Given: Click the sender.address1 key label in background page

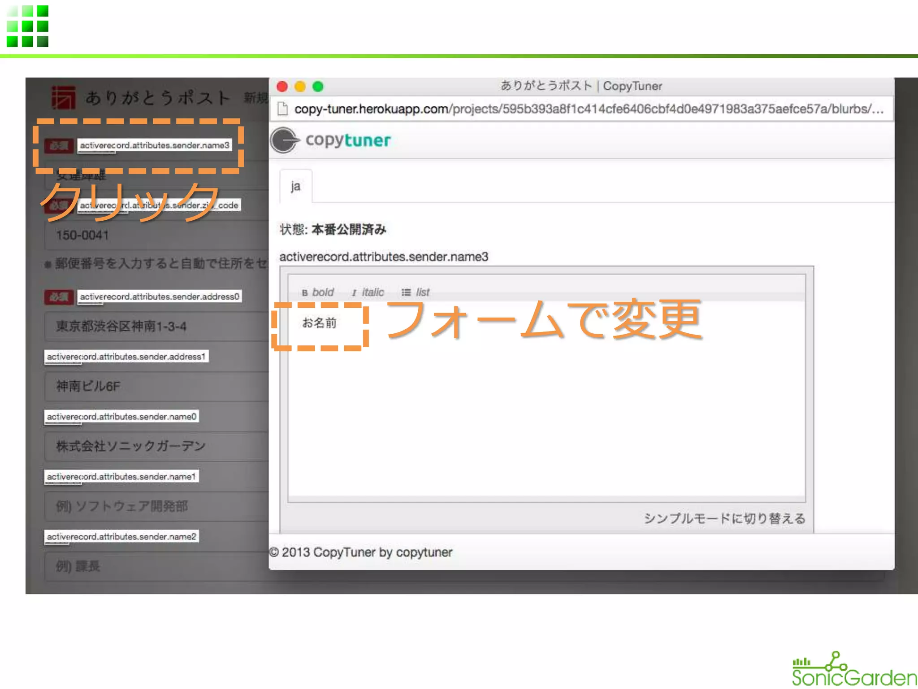Looking at the screenshot, I should click(126, 357).
